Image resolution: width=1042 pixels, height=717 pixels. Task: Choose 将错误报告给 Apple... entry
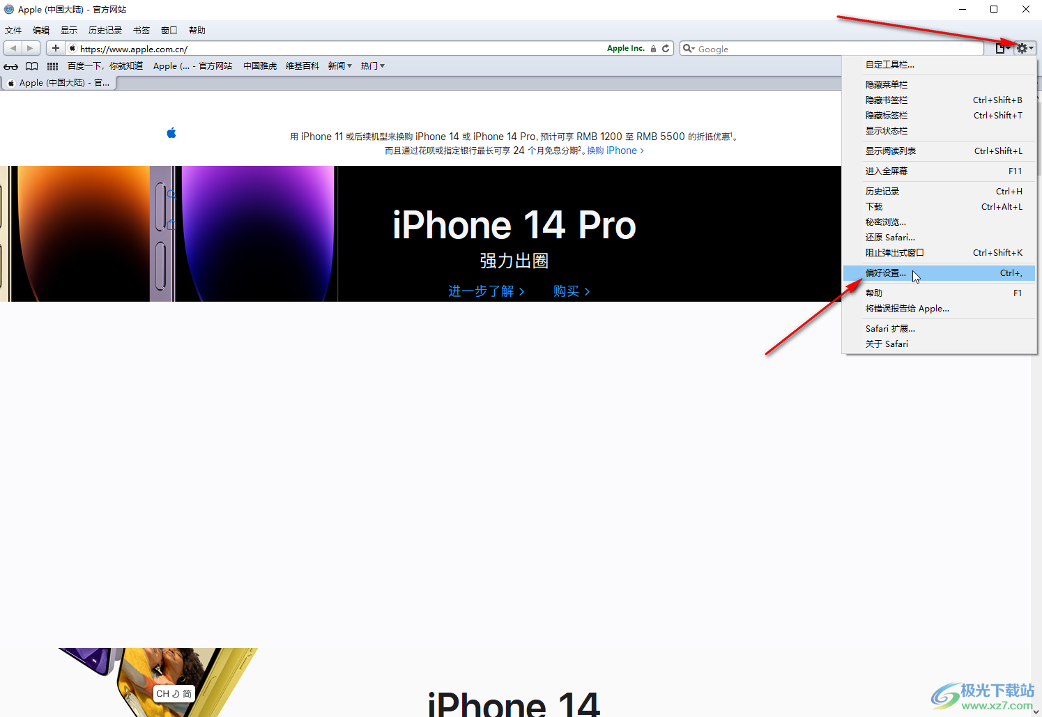click(939, 308)
